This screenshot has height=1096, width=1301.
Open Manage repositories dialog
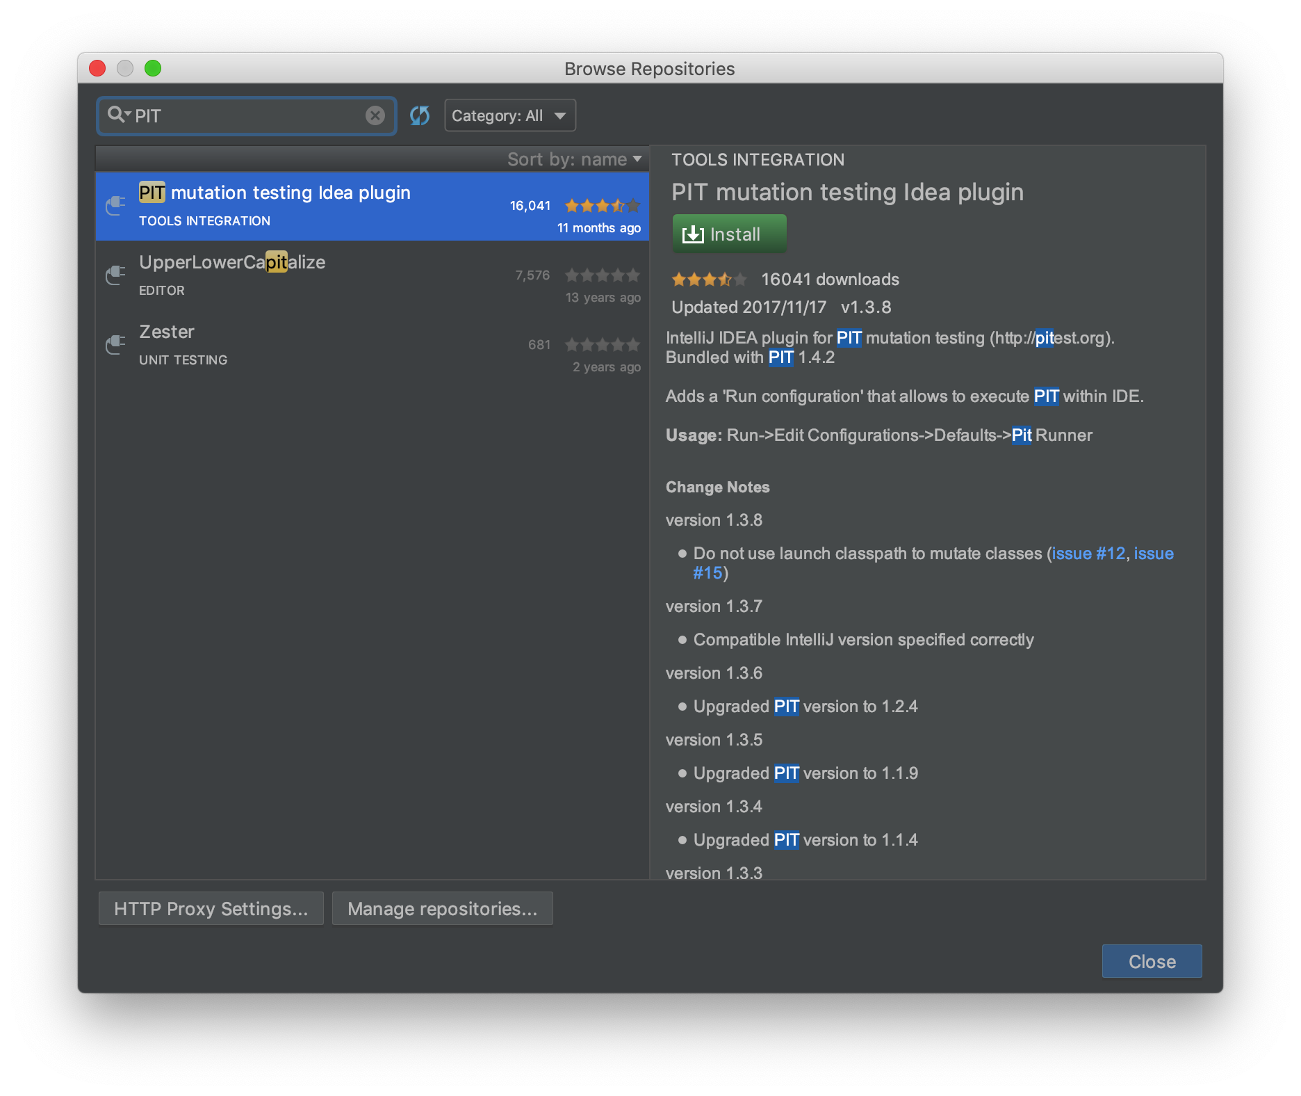click(x=443, y=908)
